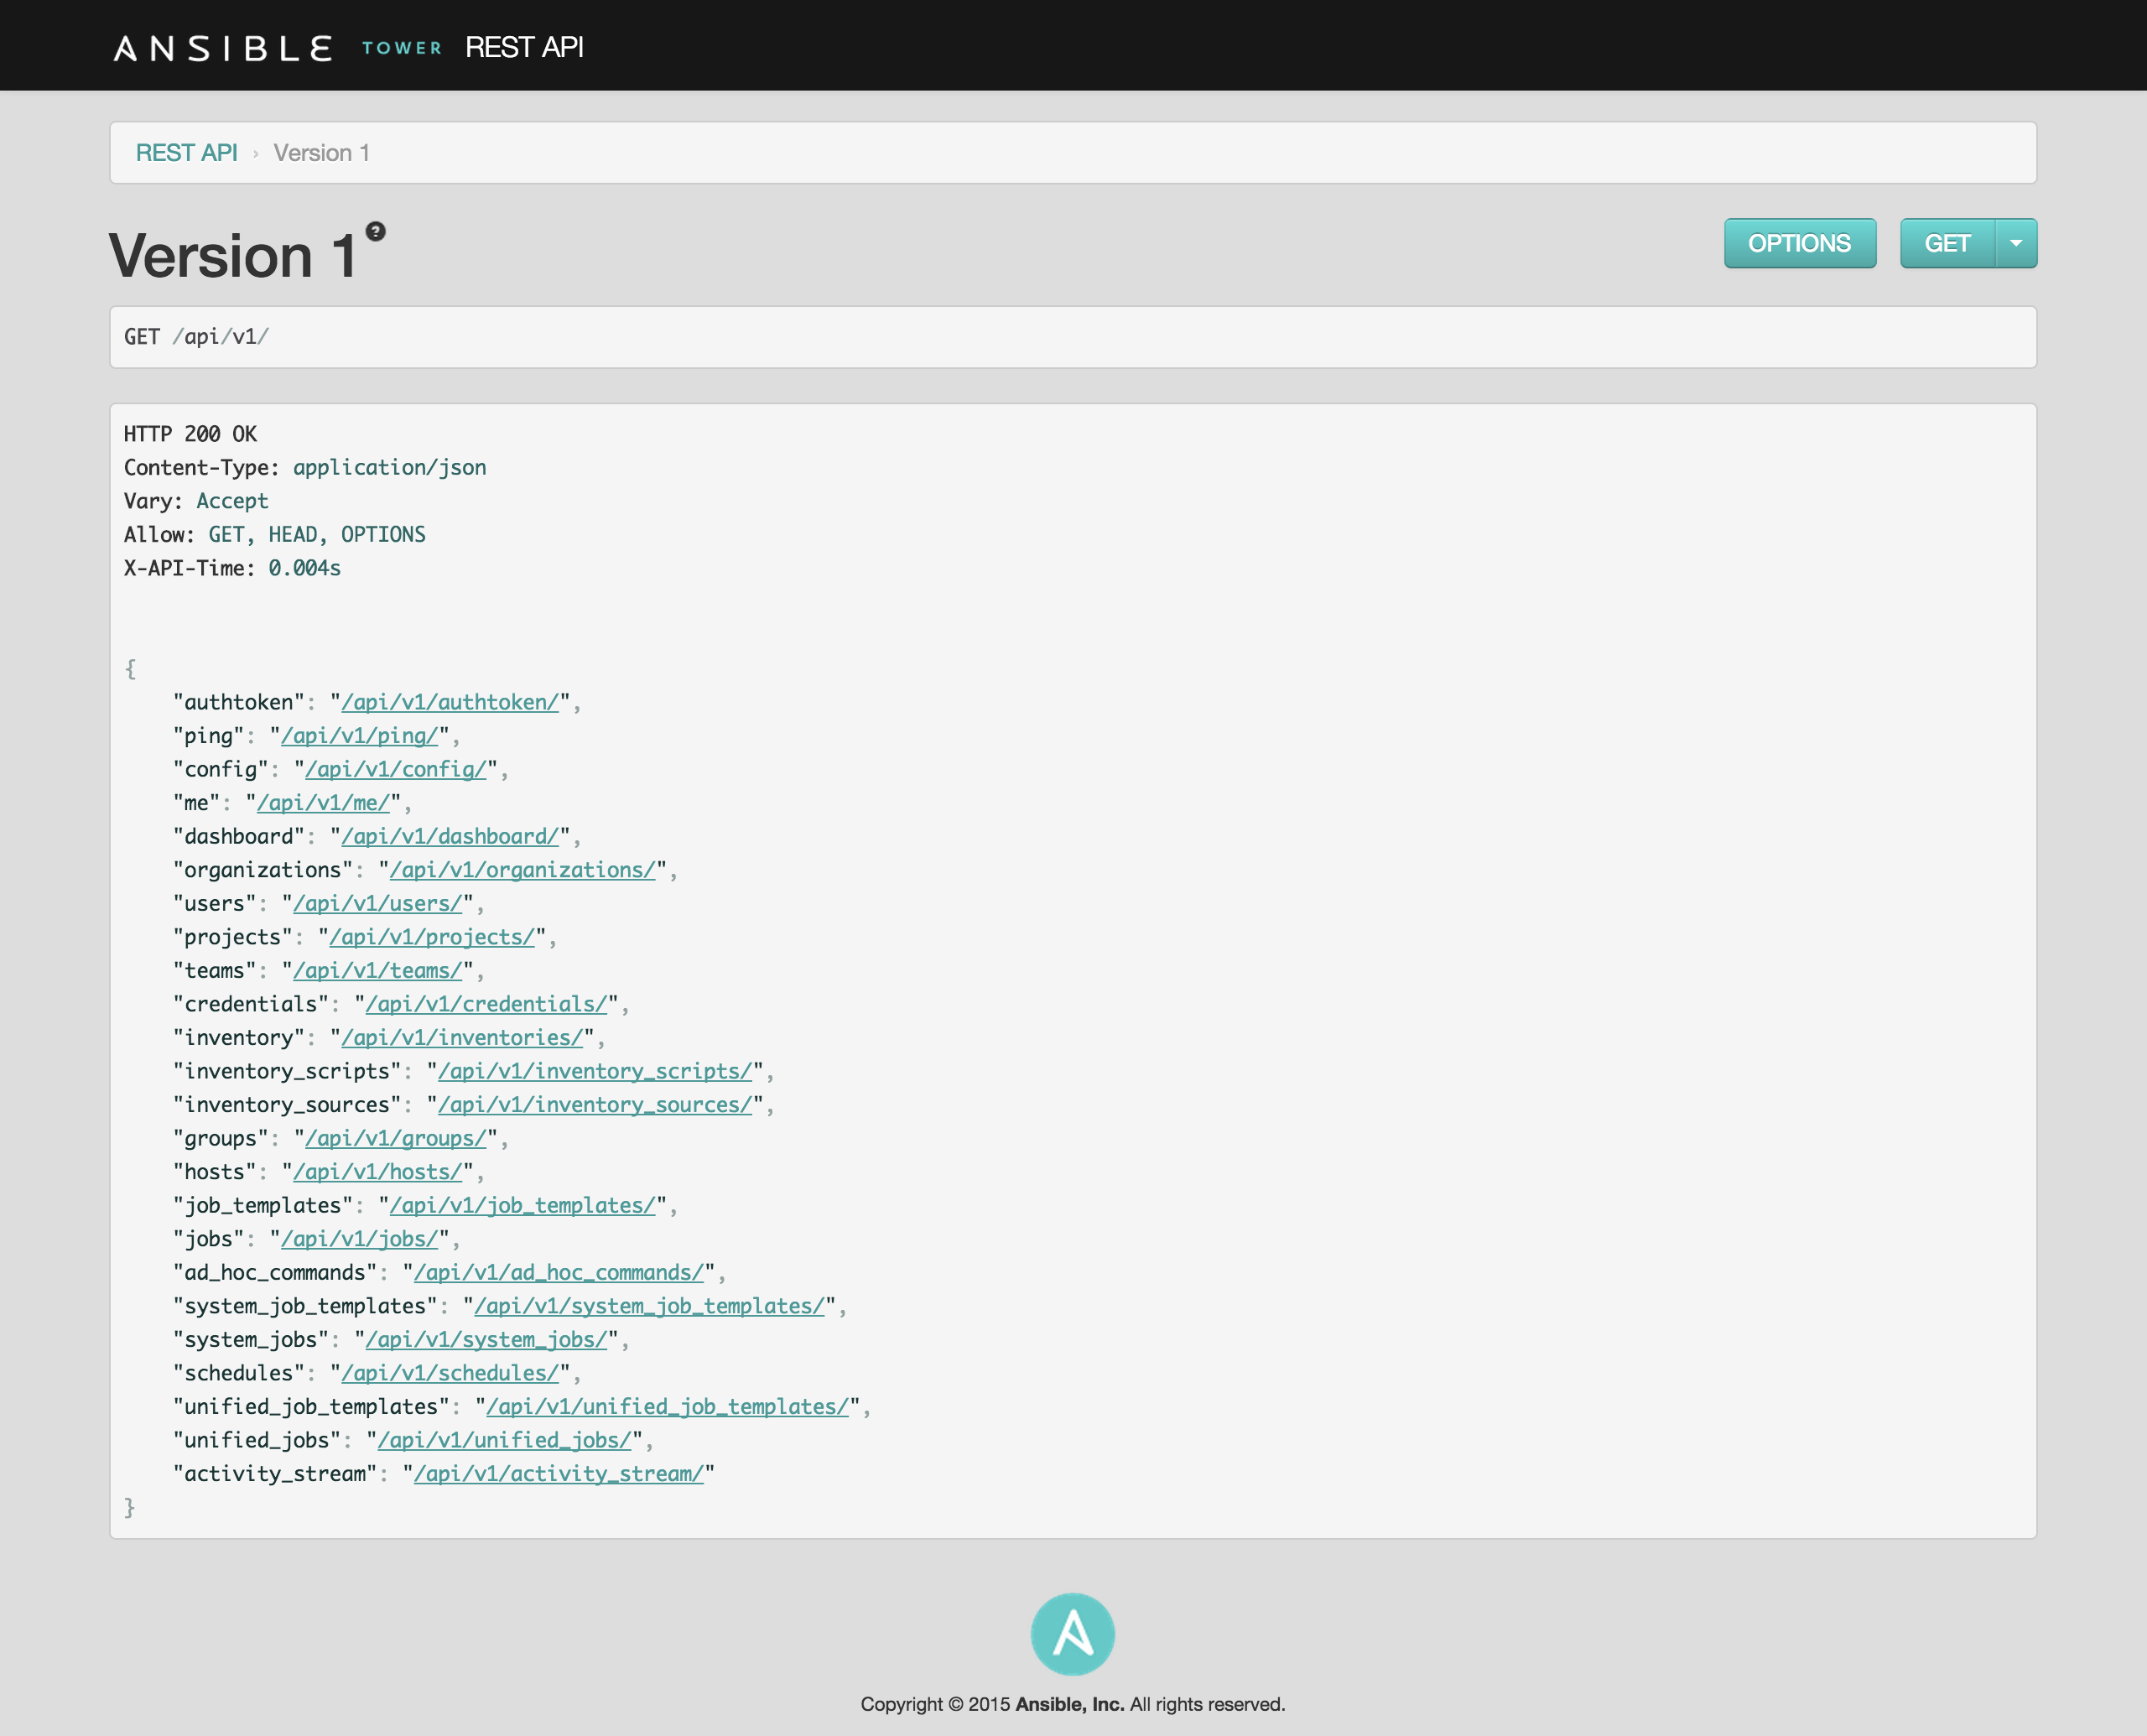Open the /api/v1/system_job_templates/ link
The width and height of the screenshot is (2147, 1736).
[x=650, y=1305]
